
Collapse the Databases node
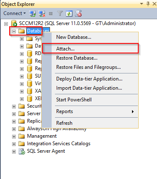14,31
